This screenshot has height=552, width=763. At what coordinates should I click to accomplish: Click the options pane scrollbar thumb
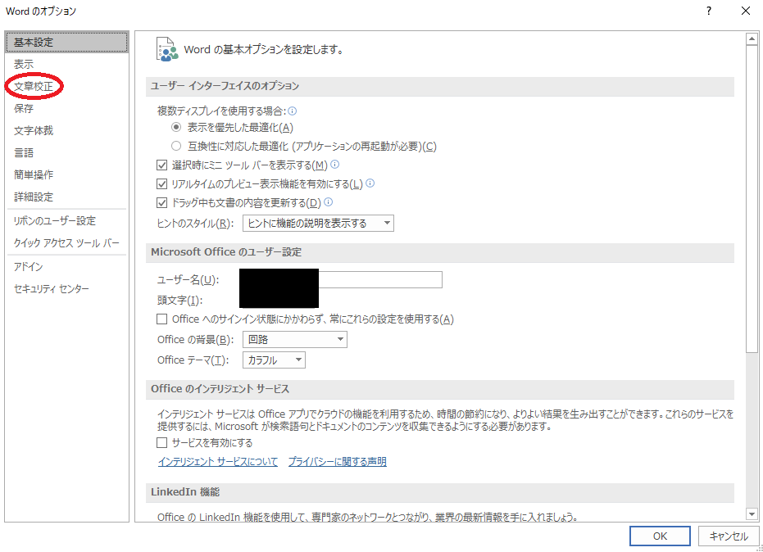point(752,199)
